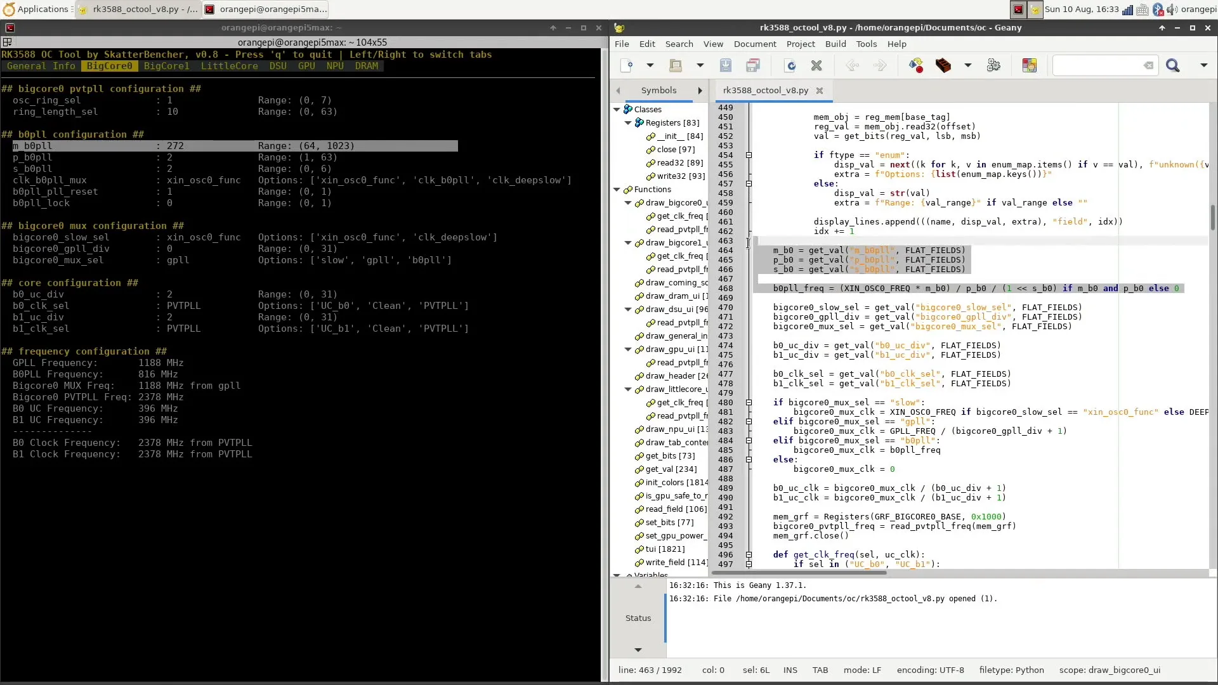Click the New file toolbar icon
Viewport: 1218px width, 685px height.
627,65
